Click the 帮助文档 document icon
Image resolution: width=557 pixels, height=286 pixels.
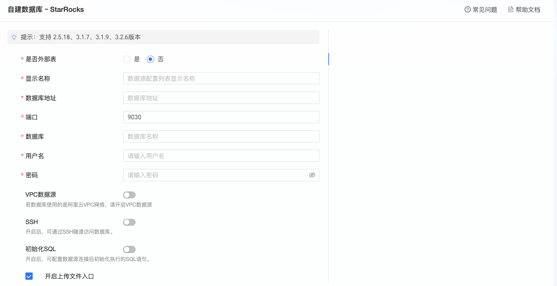[511, 10]
